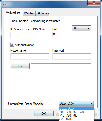Select the Verbindung tab
Viewport: 102px width, 121px height.
[x=13, y=13]
